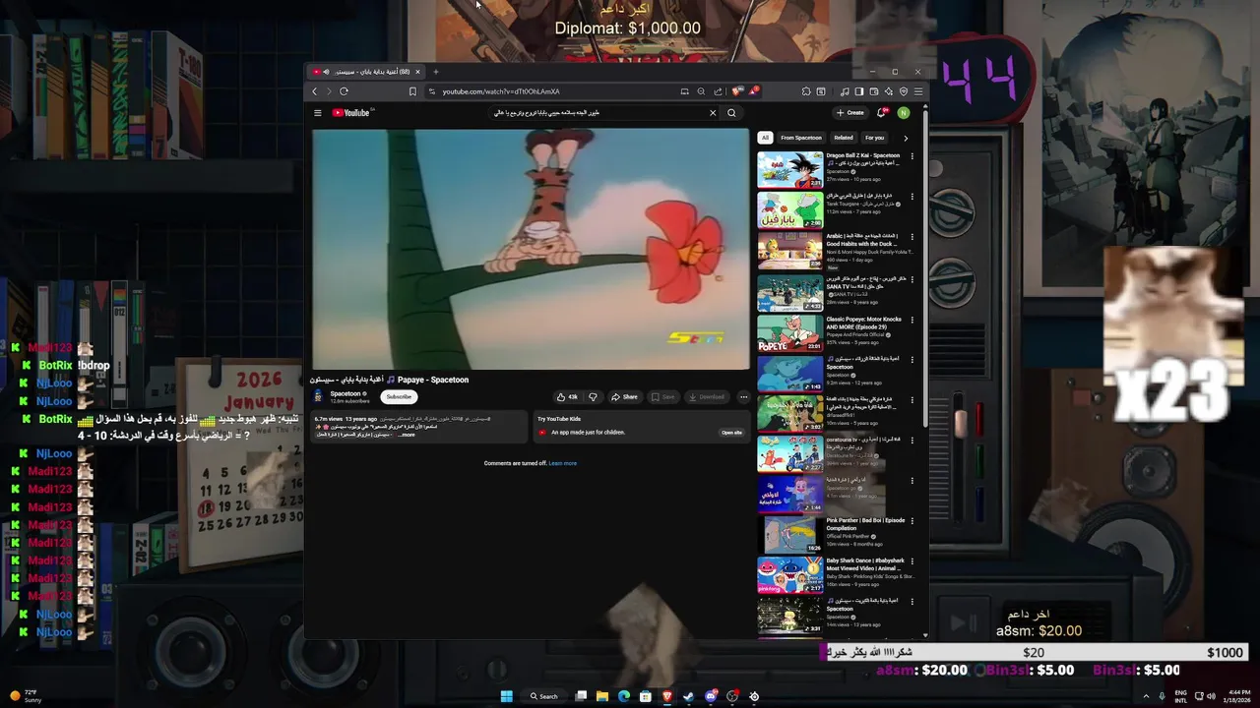Share this page from address bar
Viewport: 1260px width, 708px height.
(x=718, y=91)
